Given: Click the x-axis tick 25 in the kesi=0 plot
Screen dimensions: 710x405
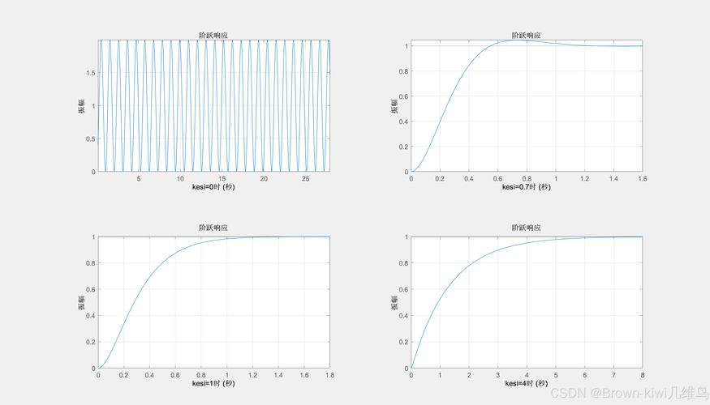Looking at the screenshot, I should coord(305,179).
